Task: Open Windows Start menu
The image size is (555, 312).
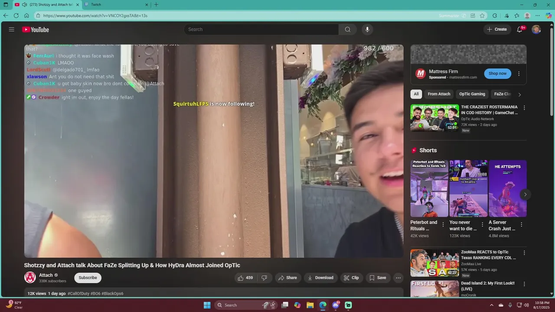Action: click(207, 305)
